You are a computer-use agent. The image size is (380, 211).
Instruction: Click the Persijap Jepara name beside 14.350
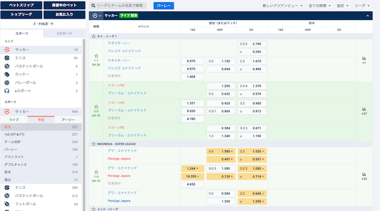click(119, 176)
